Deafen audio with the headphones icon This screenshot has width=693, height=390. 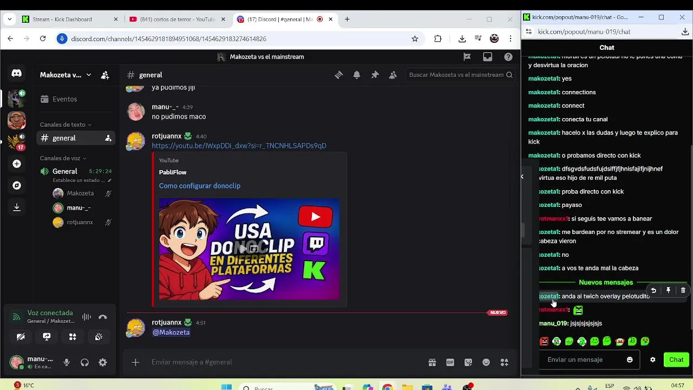point(84,362)
